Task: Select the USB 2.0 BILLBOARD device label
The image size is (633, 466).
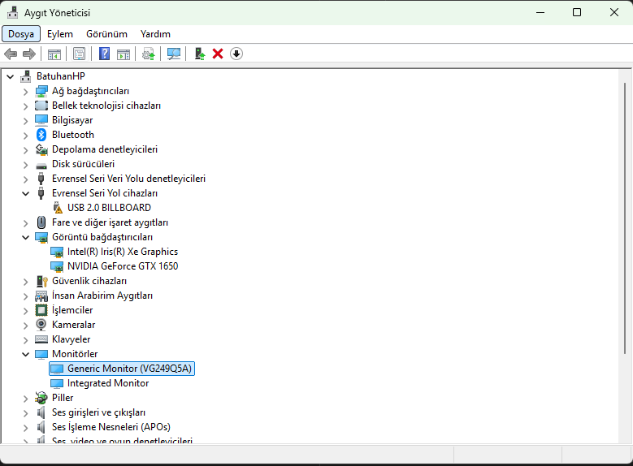Action: click(109, 208)
